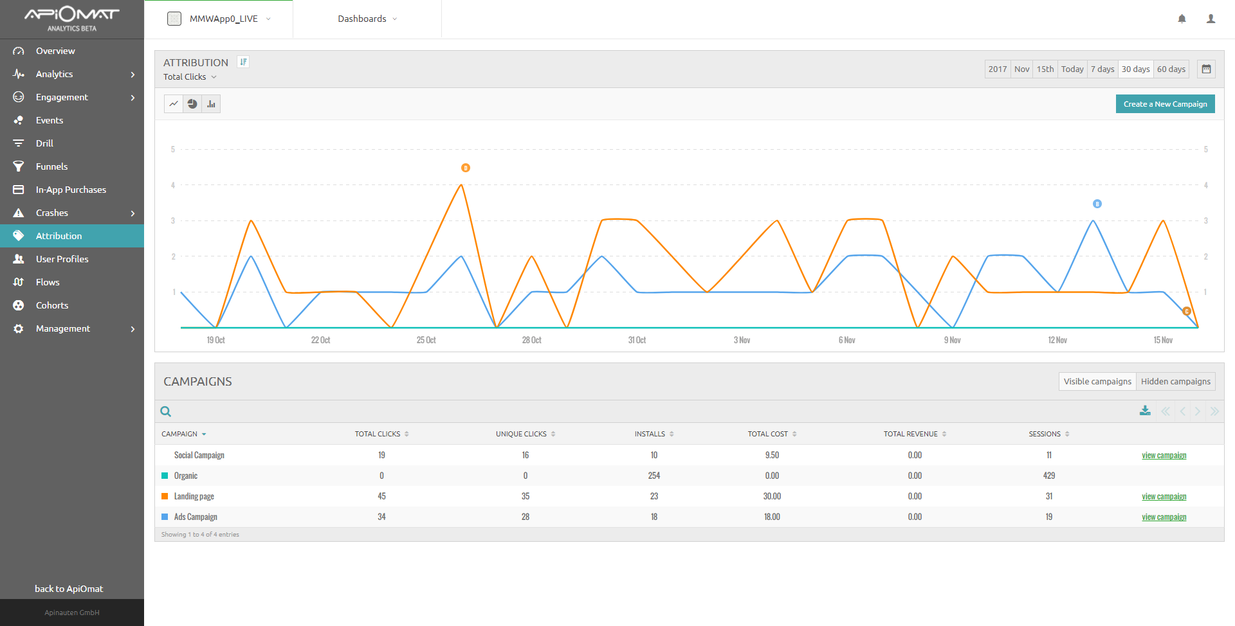Open Funnels in the sidebar
Image resolution: width=1235 pixels, height=626 pixels.
[51, 166]
